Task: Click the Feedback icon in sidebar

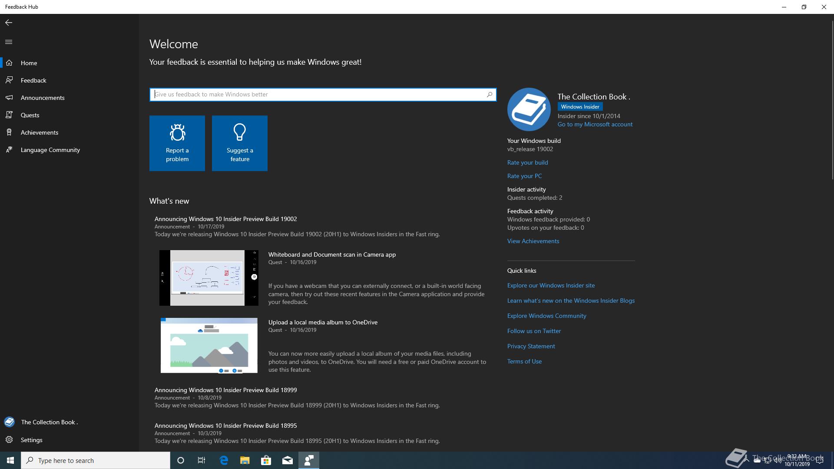Action: pos(9,80)
